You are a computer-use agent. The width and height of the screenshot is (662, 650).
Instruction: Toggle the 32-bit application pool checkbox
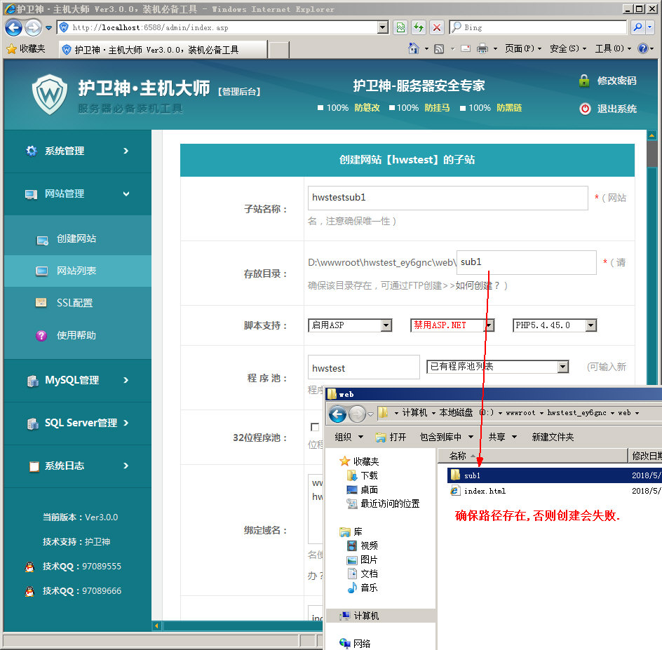pos(315,427)
